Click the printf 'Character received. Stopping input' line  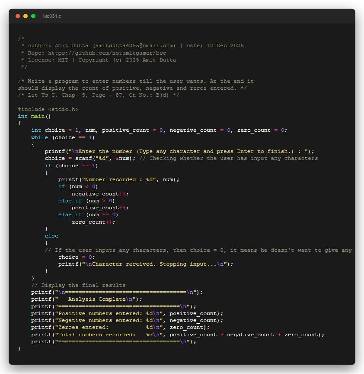tap(146, 264)
